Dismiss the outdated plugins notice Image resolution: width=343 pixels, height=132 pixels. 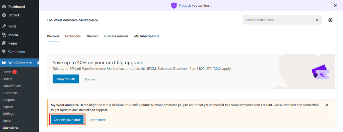coord(327,105)
